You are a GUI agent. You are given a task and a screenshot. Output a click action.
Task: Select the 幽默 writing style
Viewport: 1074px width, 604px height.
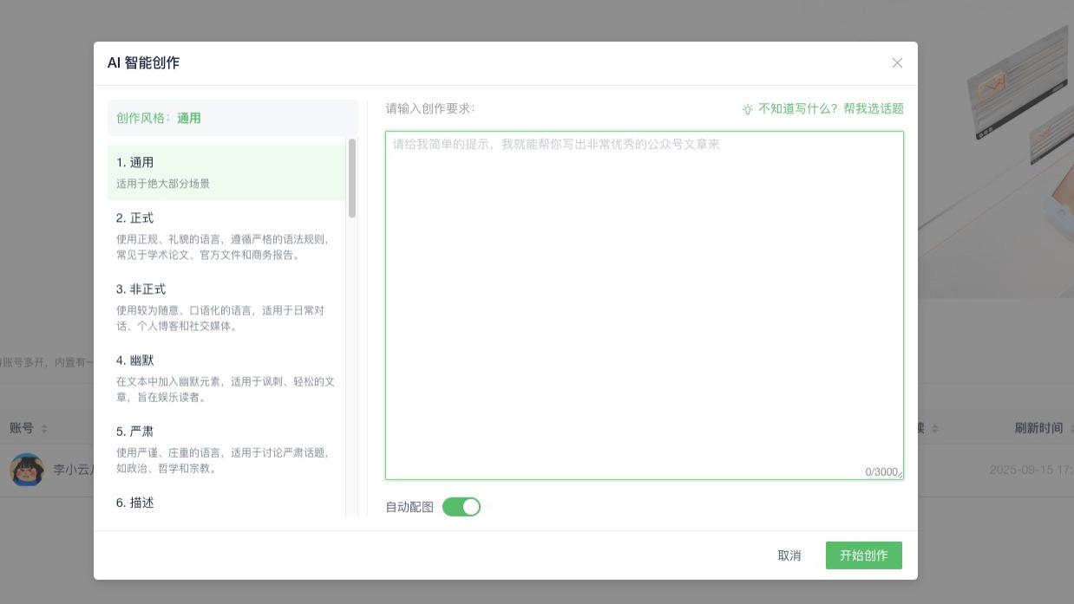coord(227,379)
